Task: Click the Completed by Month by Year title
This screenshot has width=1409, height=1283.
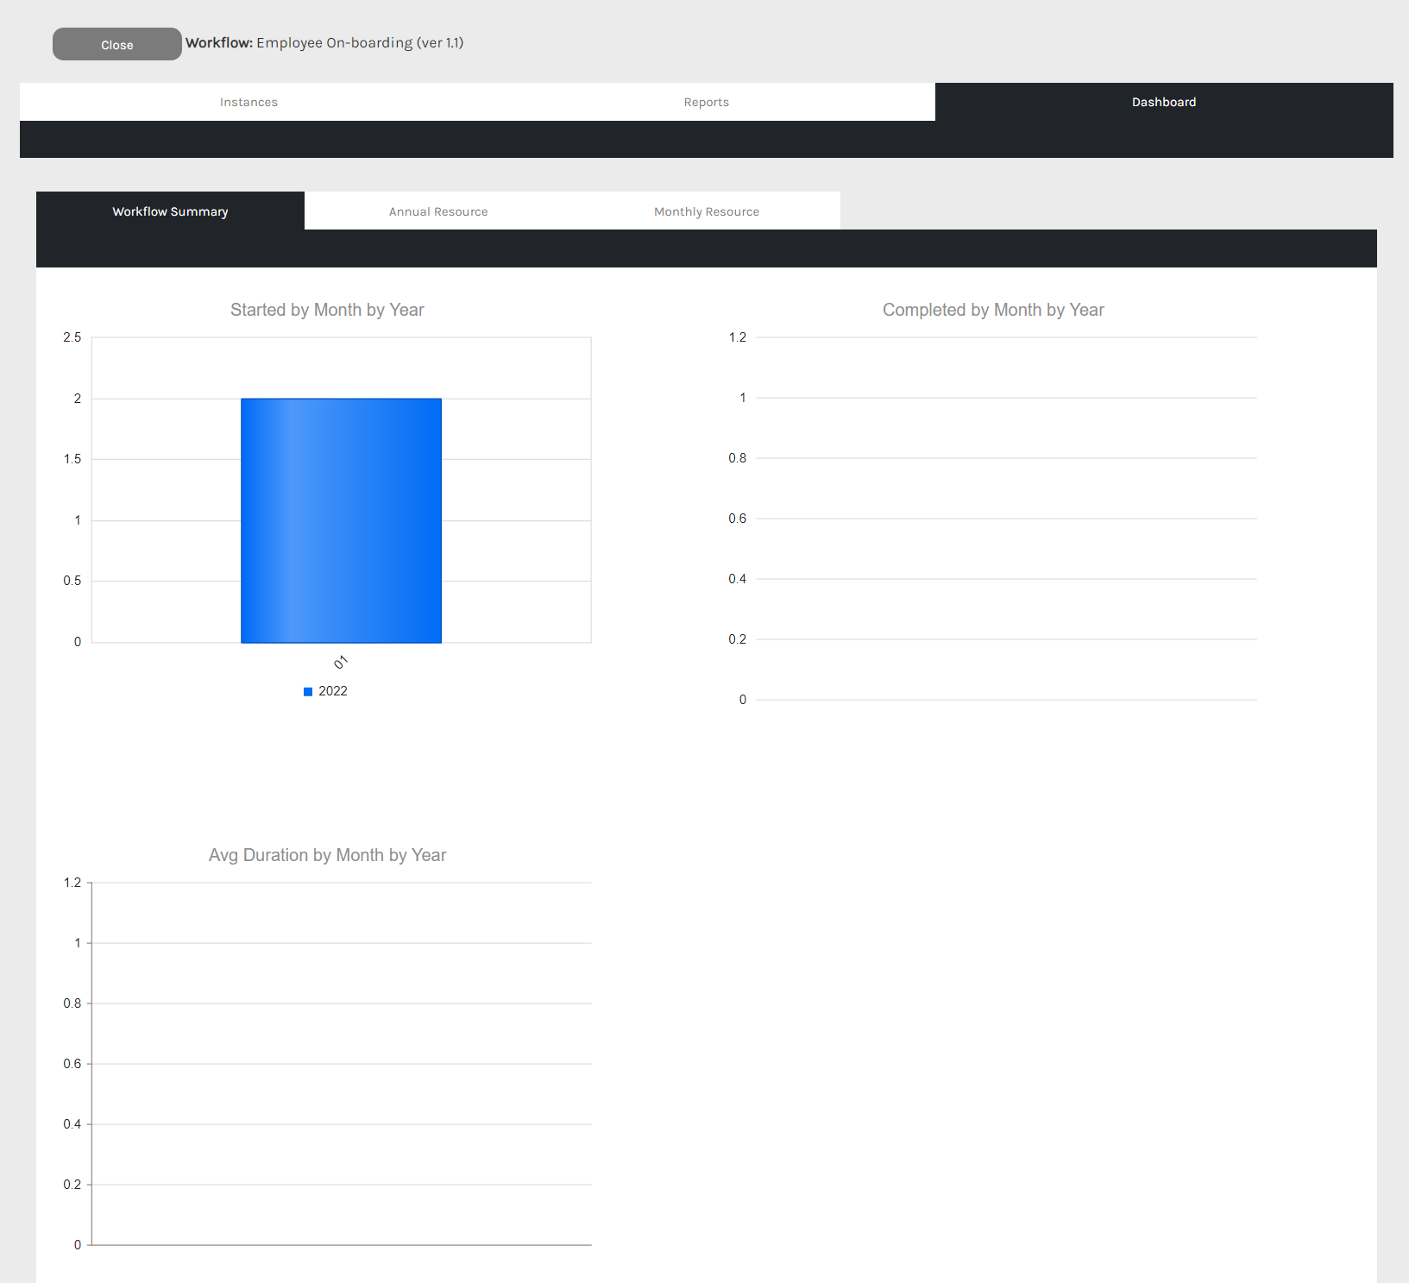Action: point(992,310)
